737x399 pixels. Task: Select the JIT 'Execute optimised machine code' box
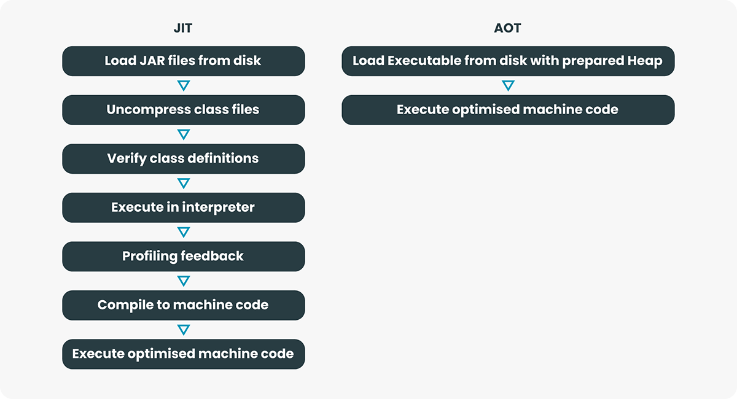pos(183,354)
